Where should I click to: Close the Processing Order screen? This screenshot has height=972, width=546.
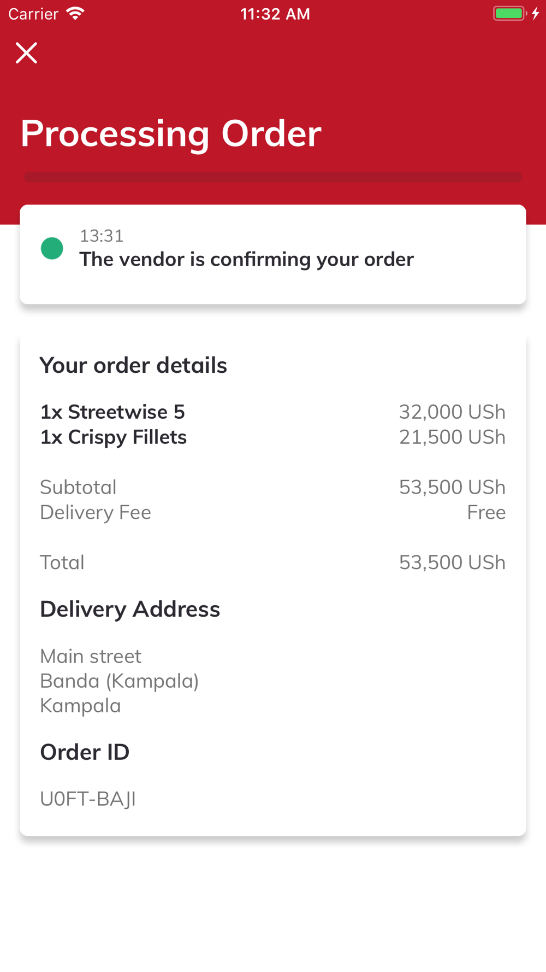click(26, 53)
